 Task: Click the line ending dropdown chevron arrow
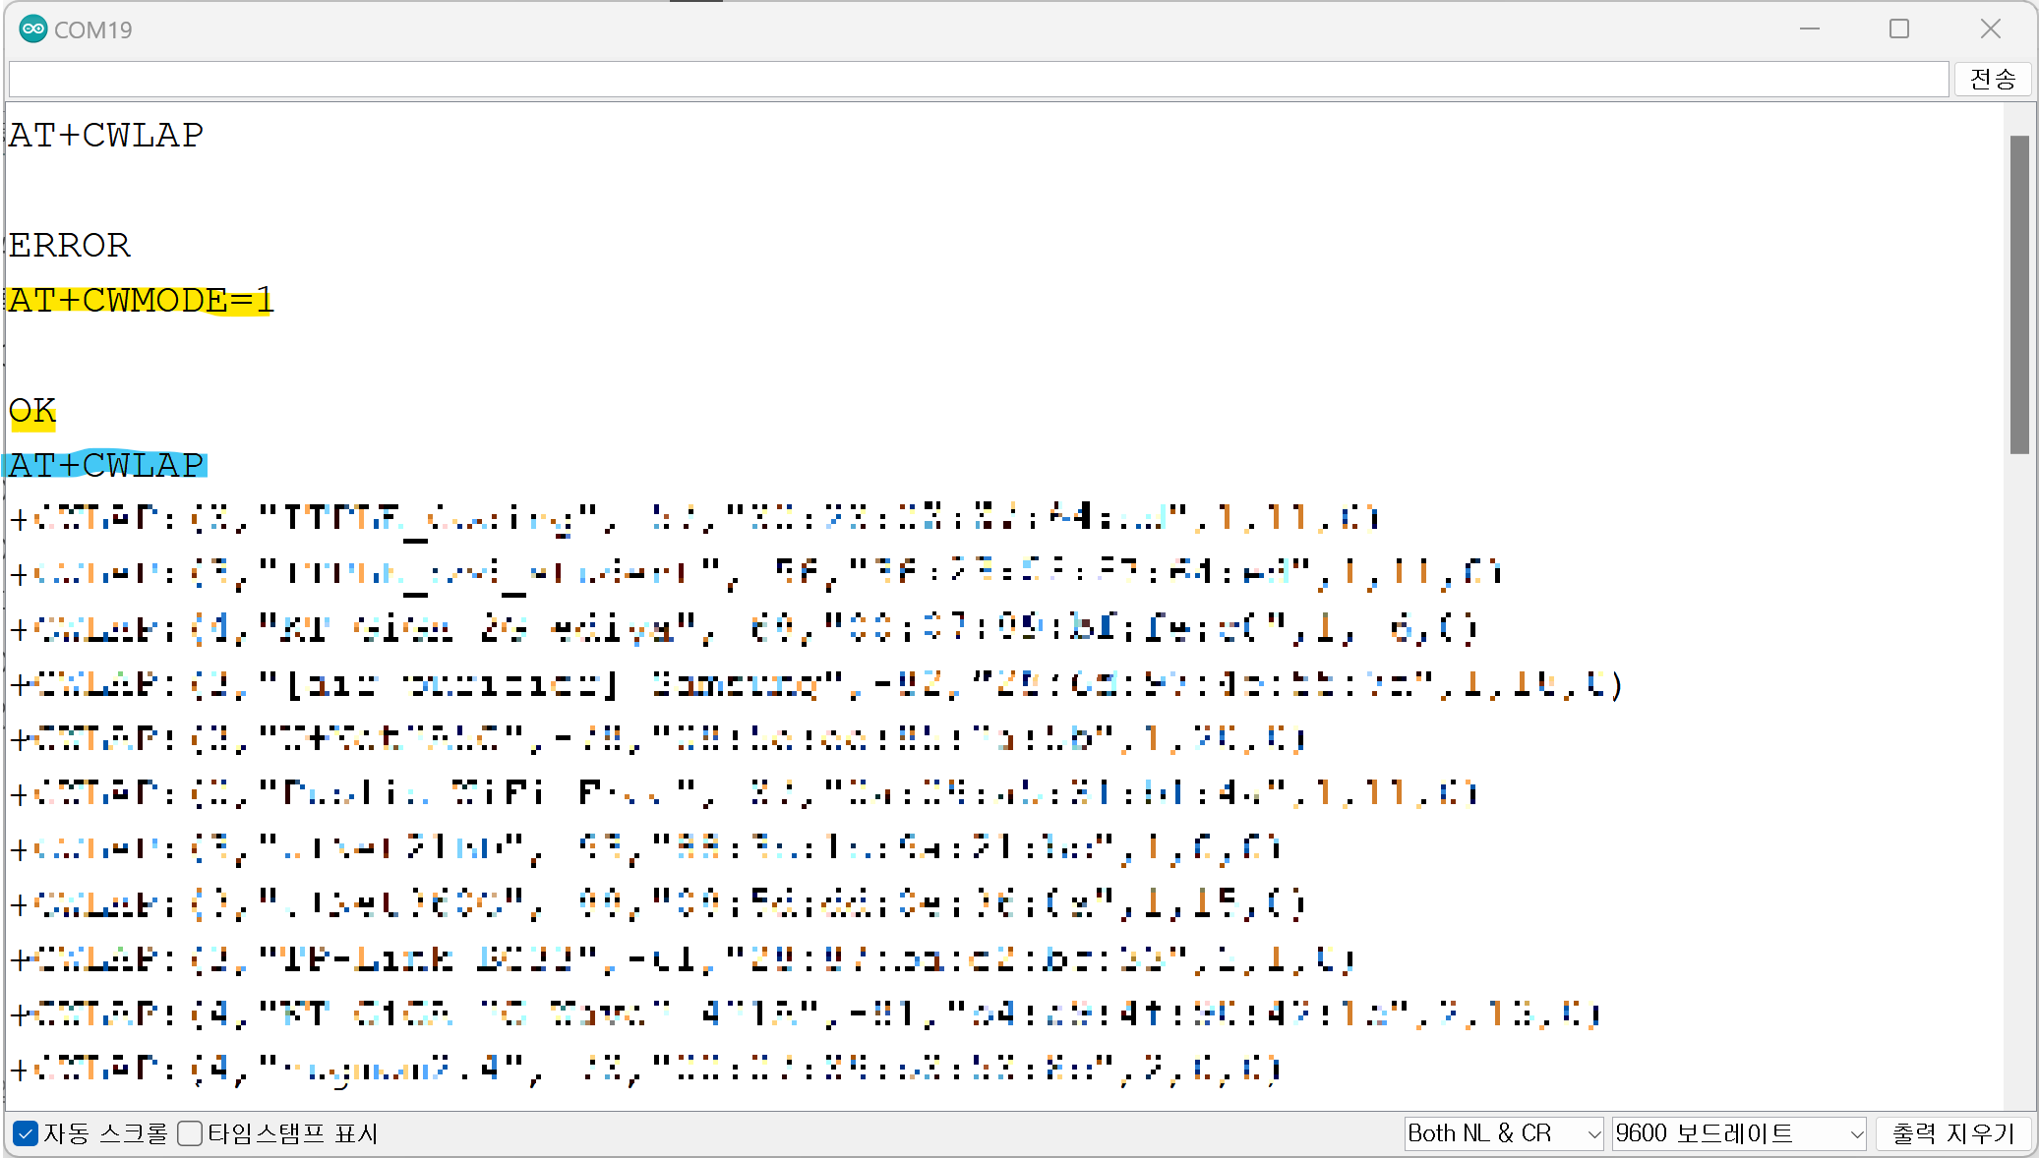(x=1594, y=1133)
